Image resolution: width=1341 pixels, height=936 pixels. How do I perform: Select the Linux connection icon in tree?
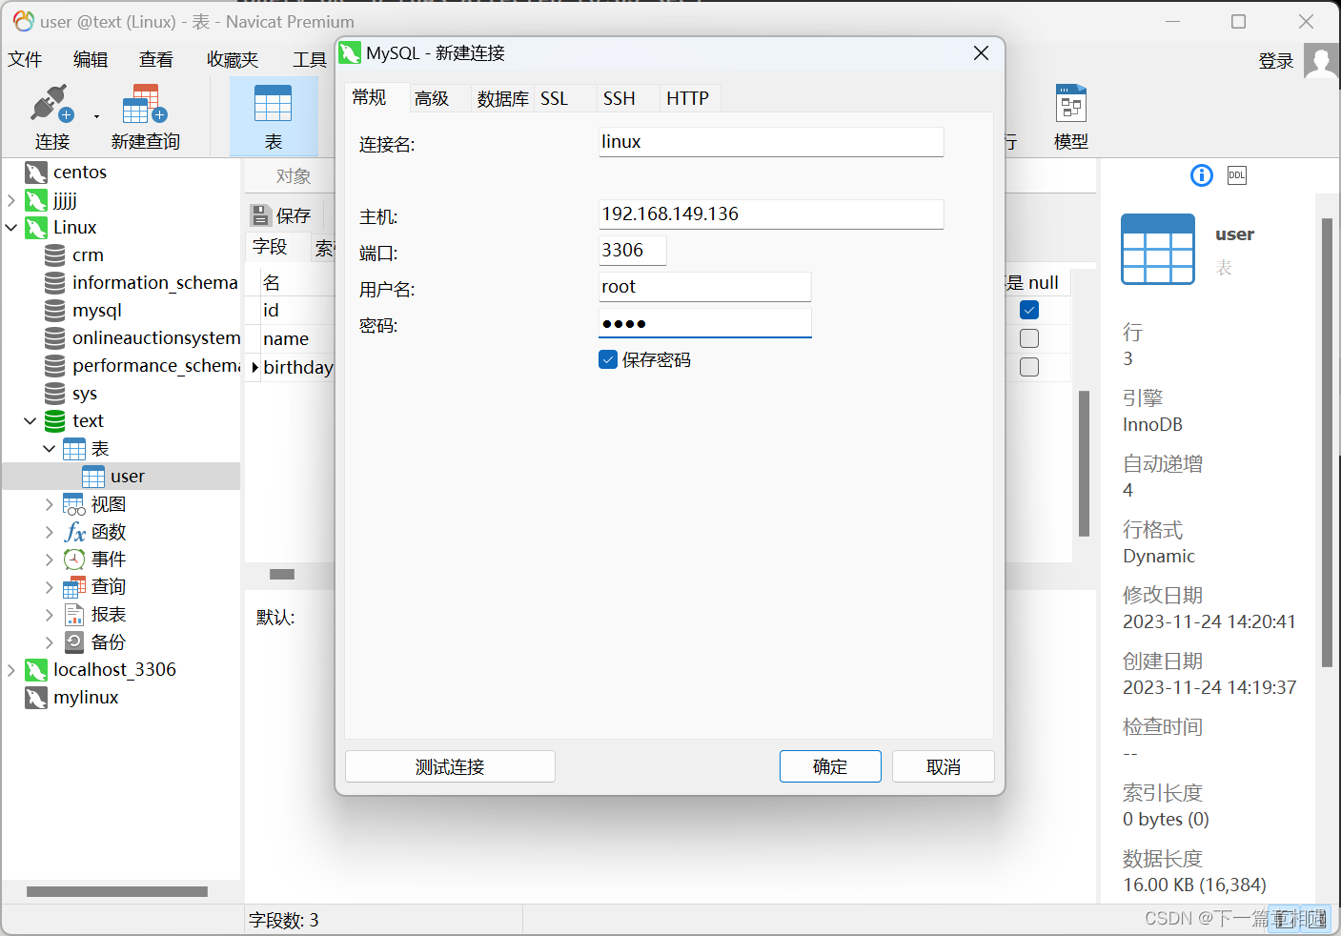coord(36,228)
